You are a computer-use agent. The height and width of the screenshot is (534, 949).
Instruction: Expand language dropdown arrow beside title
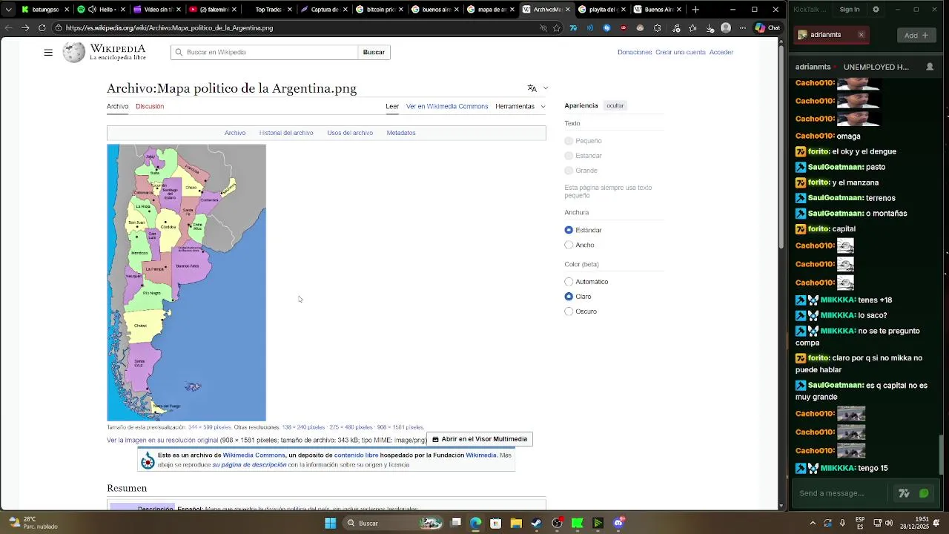pyautogui.click(x=546, y=88)
